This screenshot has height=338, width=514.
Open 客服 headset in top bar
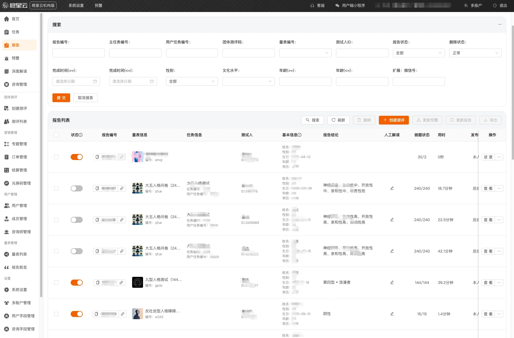click(x=317, y=5)
